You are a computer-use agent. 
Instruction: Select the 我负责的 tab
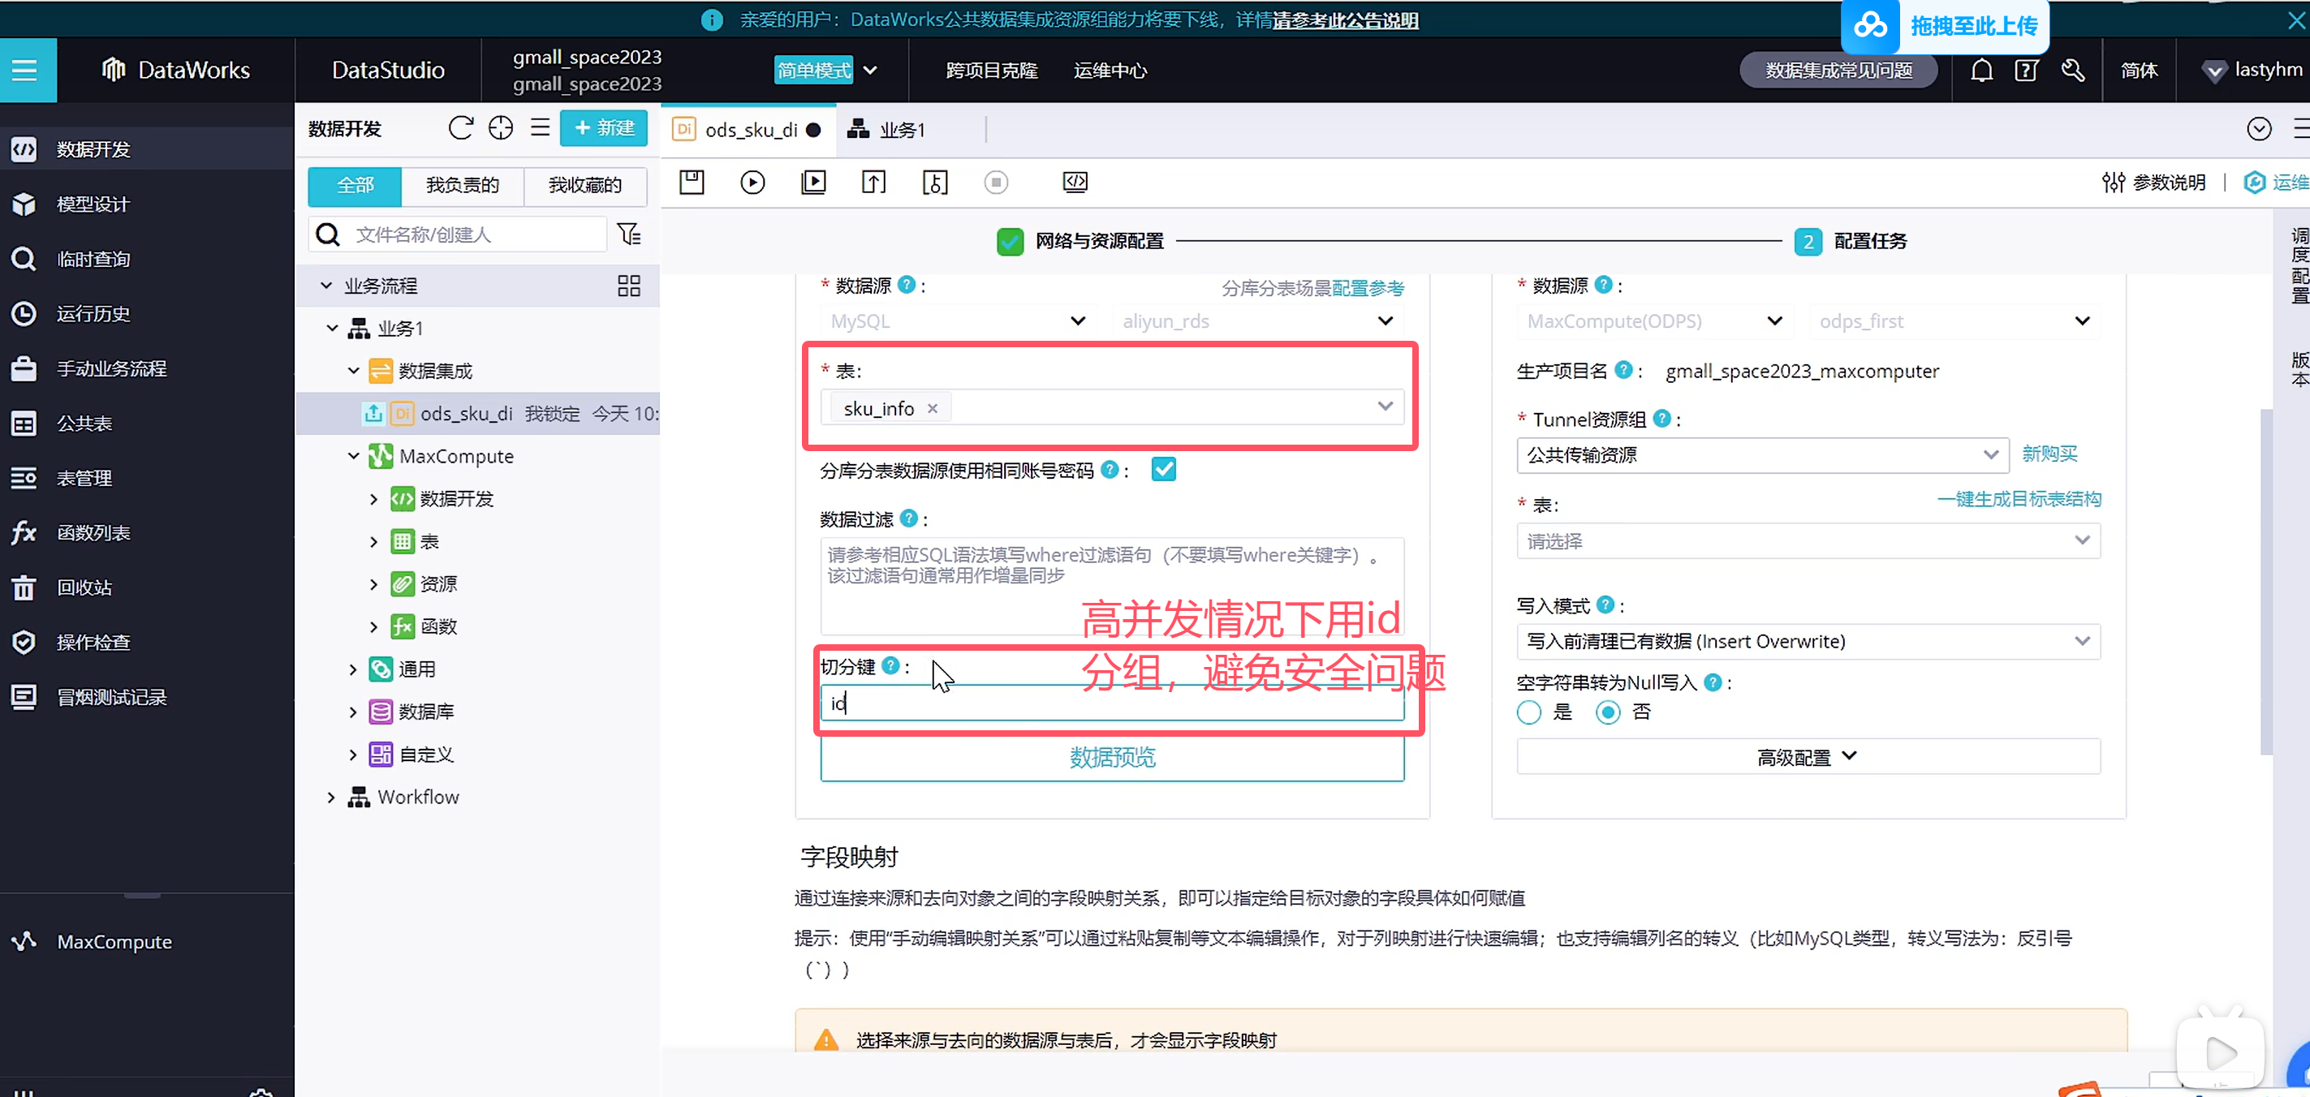click(x=462, y=185)
